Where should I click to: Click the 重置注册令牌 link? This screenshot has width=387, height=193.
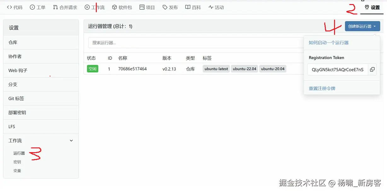(x=322, y=89)
